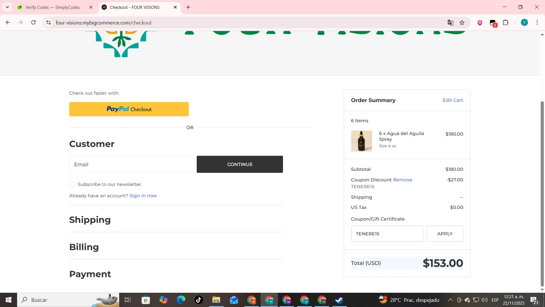Click the Coupon/Gift Certificate input field
The height and width of the screenshot is (307, 545).
click(387, 234)
